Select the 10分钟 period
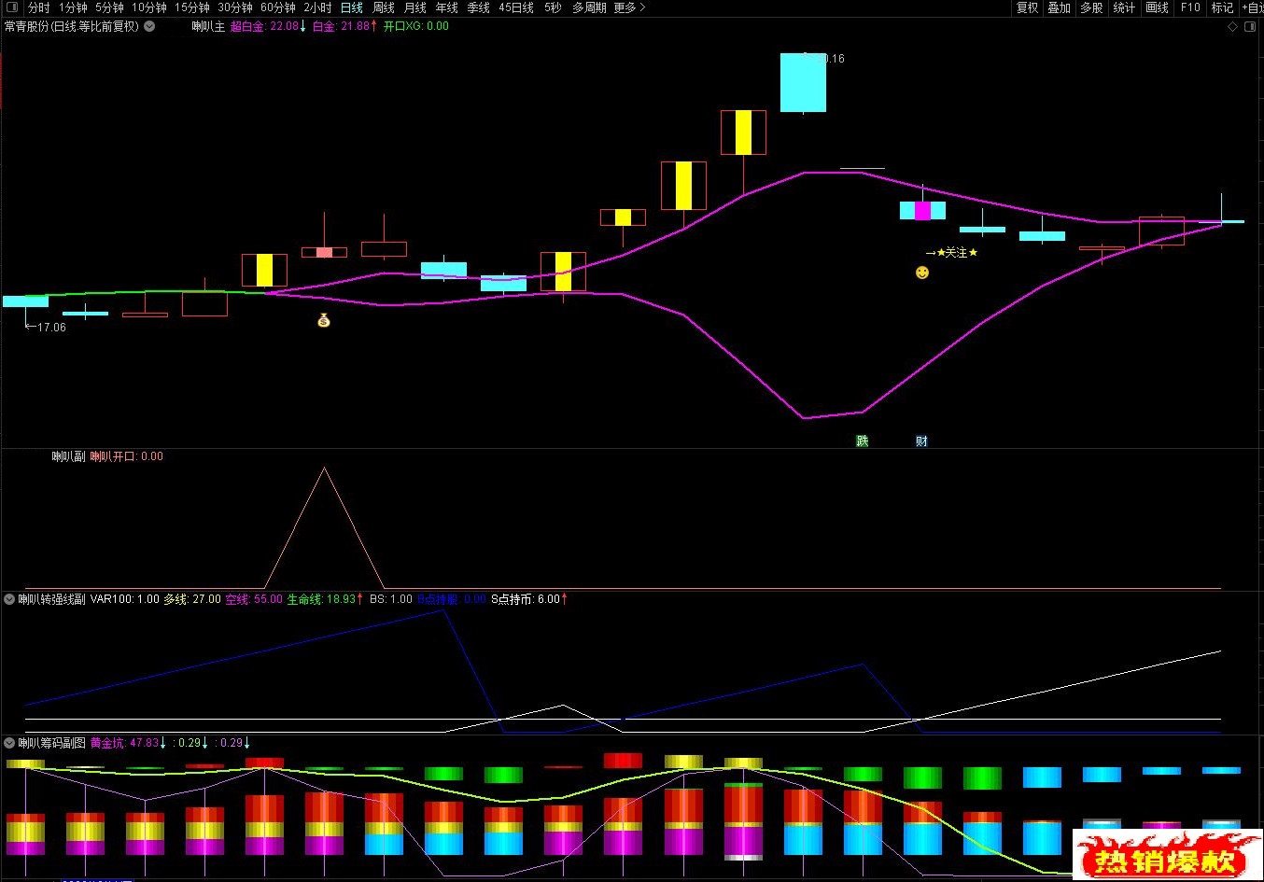 148,7
